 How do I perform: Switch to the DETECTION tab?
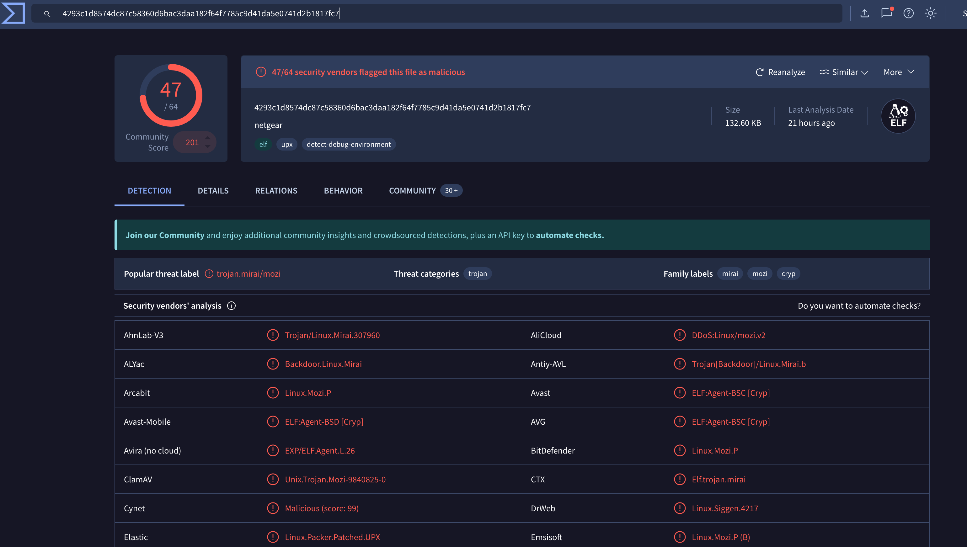click(149, 190)
